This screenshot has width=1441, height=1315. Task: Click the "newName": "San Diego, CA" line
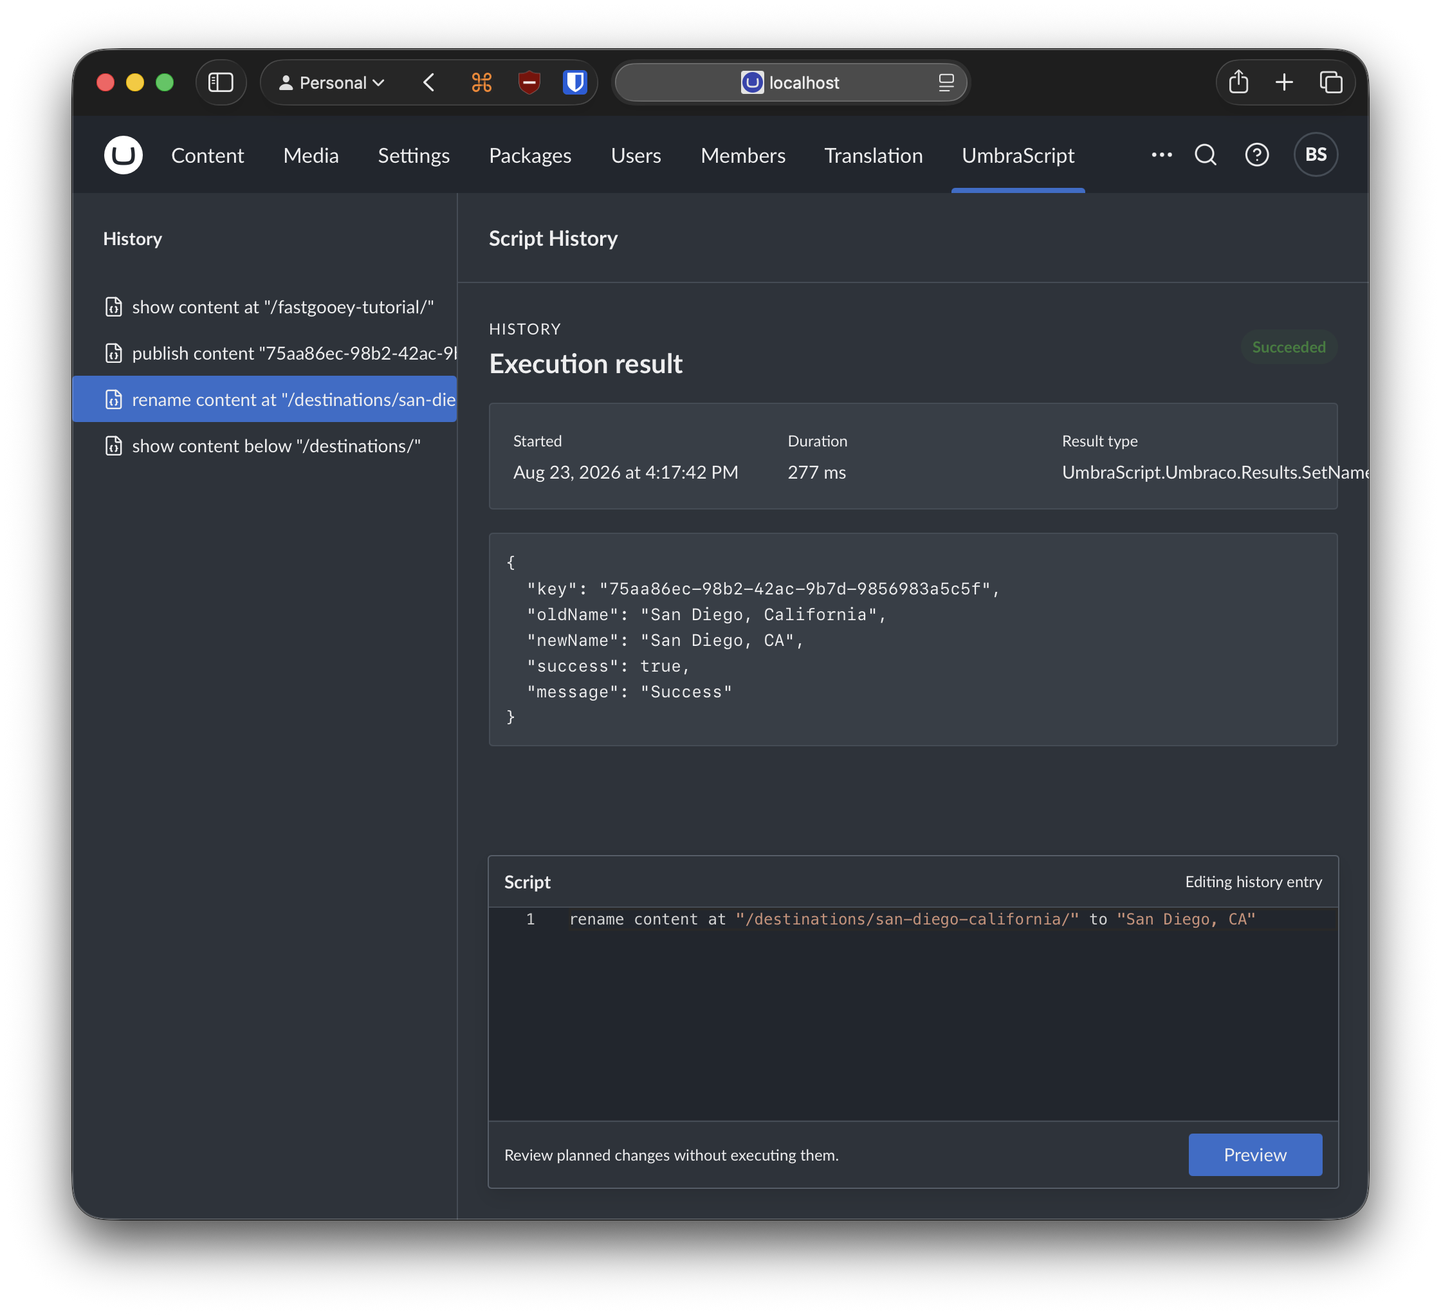pyautogui.click(x=665, y=640)
